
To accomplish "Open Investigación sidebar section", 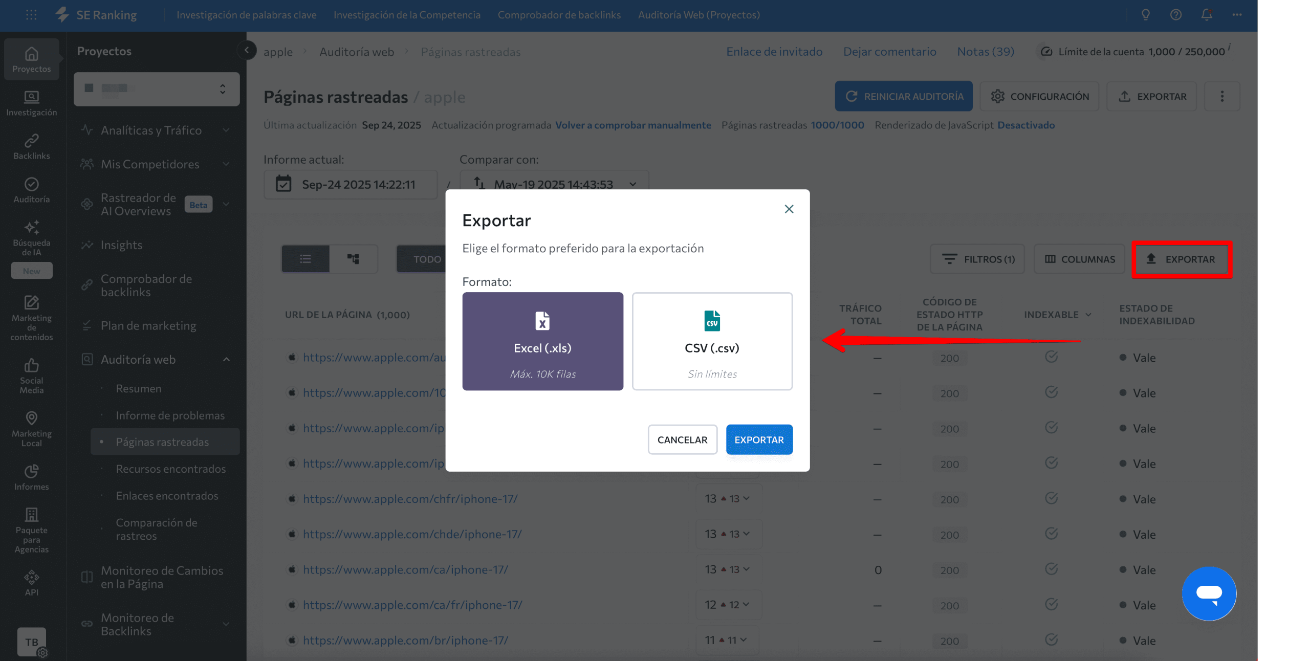I will [32, 103].
